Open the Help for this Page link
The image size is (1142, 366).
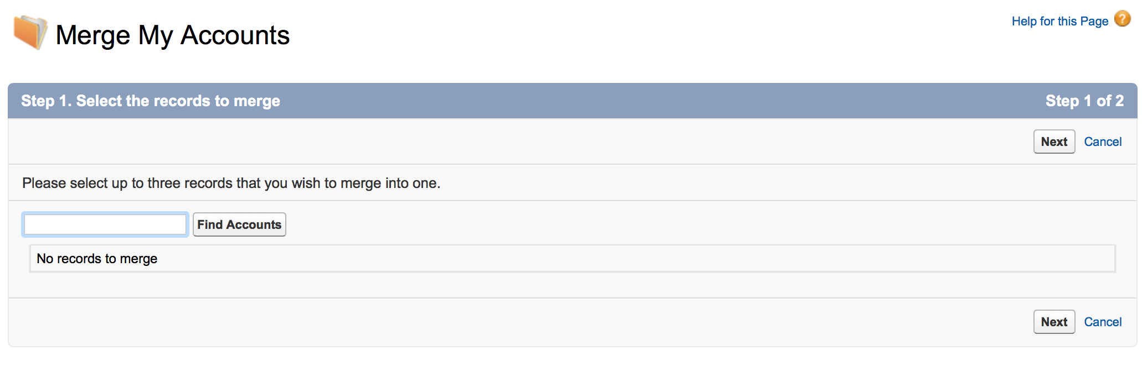pos(1059,22)
